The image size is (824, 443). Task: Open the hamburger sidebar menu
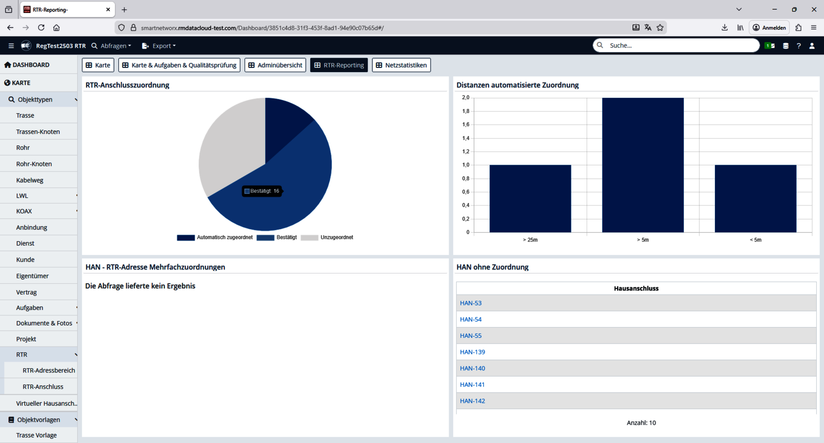(x=11, y=46)
